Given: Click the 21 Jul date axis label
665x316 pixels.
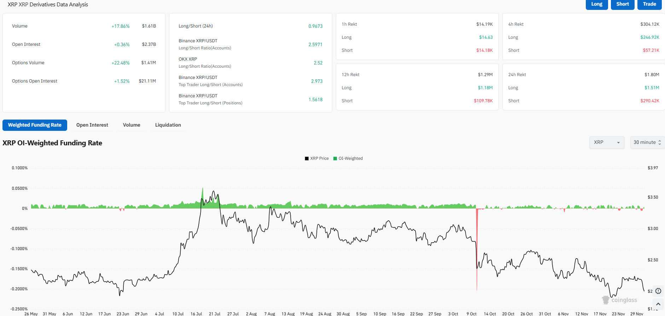Looking at the screenshot, I should 215,314.
